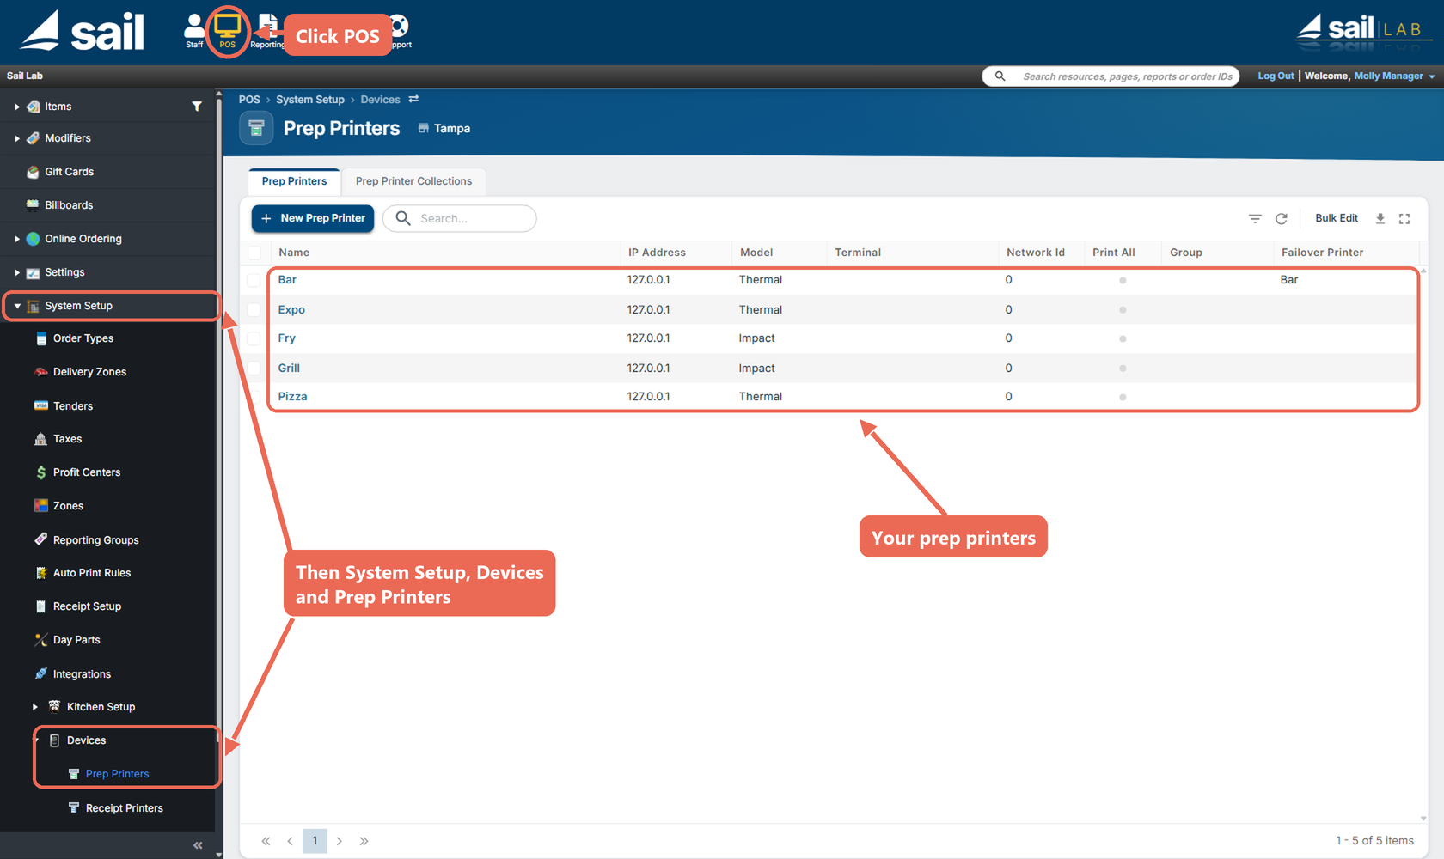This screenshot has width=1444, height=859.
Task: Open the POS monitor icon
Action: tap(227, 31)
